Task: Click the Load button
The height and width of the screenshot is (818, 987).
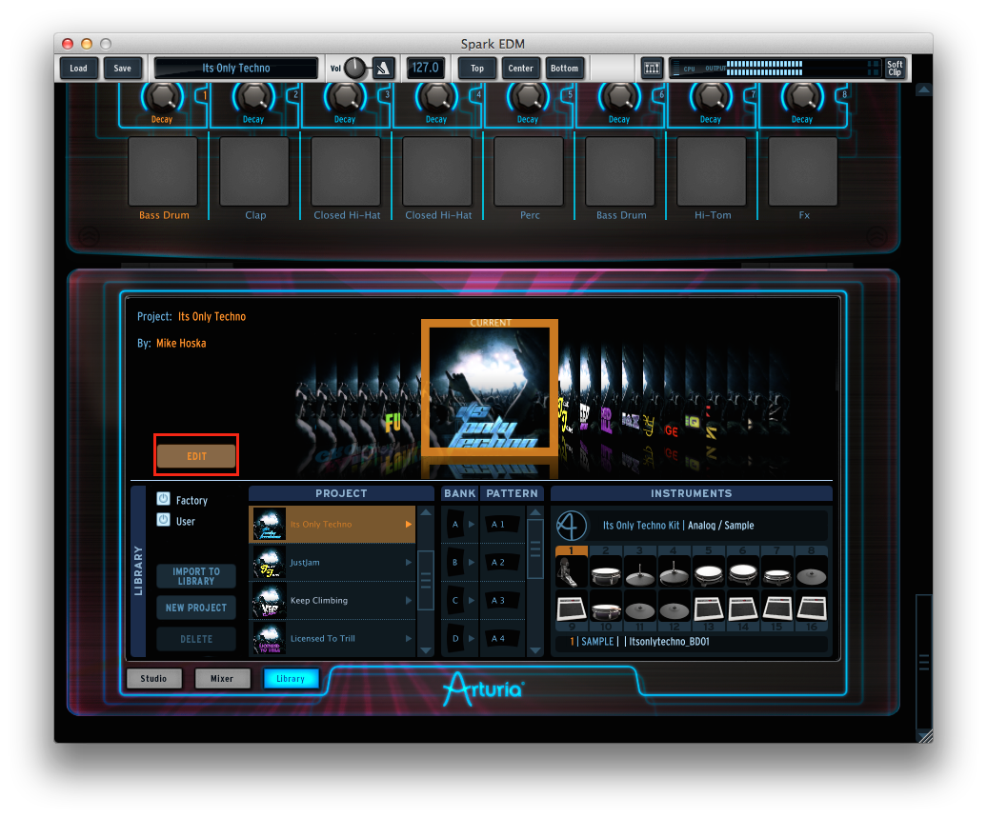Action: [79, 68]
